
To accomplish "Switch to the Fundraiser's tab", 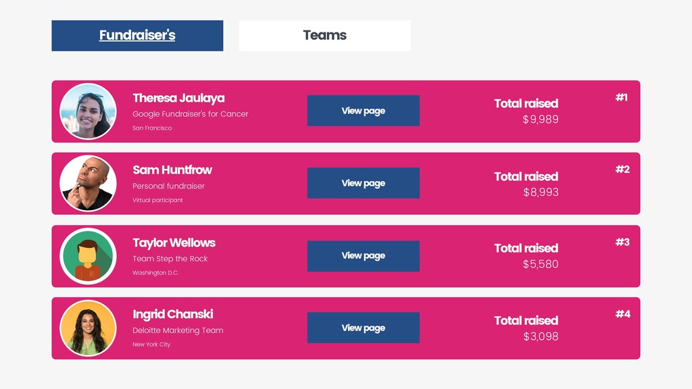I will pyautogui.click(x=137, y=35).
